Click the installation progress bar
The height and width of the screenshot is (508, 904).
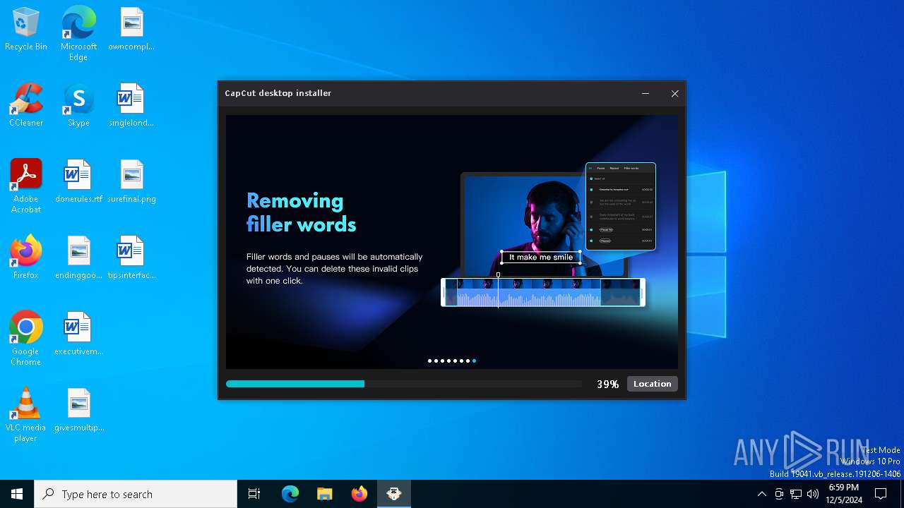pyautogui.click(x=404, y=384)
